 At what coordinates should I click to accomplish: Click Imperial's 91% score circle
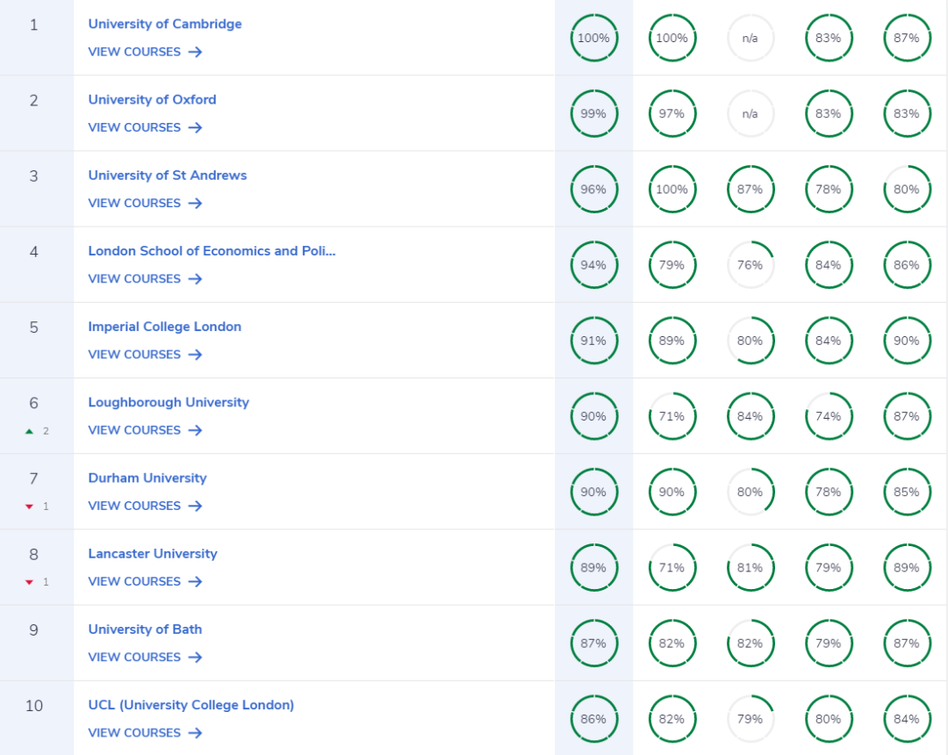593,341
